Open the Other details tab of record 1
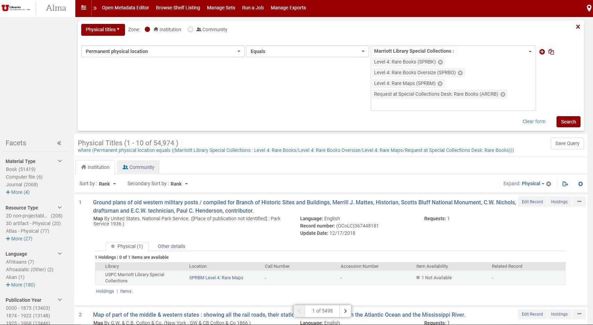This screenshot has height=325, width=593. (x=172, y=246)
